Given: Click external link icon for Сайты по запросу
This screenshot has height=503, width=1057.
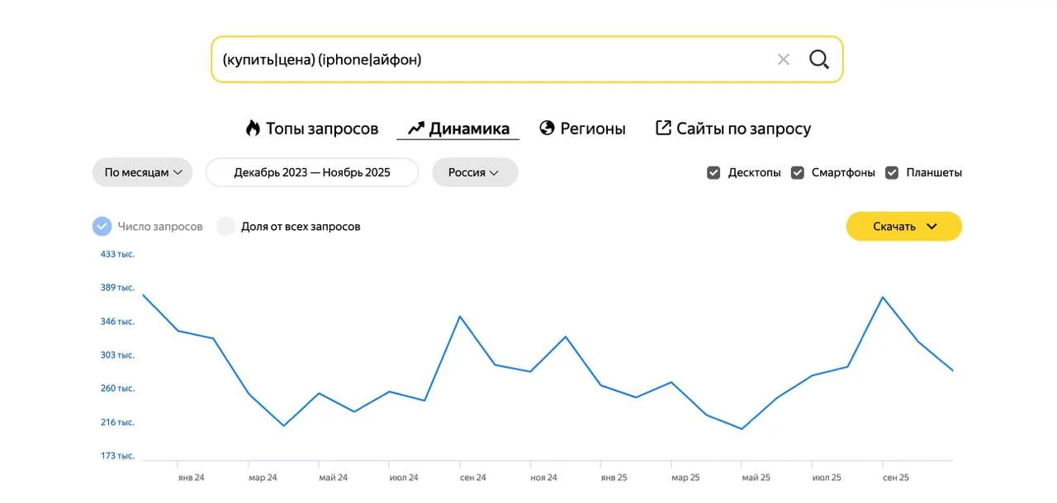Looking at the screenshot, I should click(663, 128).
